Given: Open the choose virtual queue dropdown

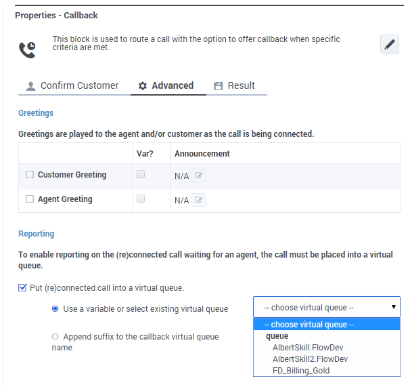Looking at the screenshot, I should click(x=326, y=307).
